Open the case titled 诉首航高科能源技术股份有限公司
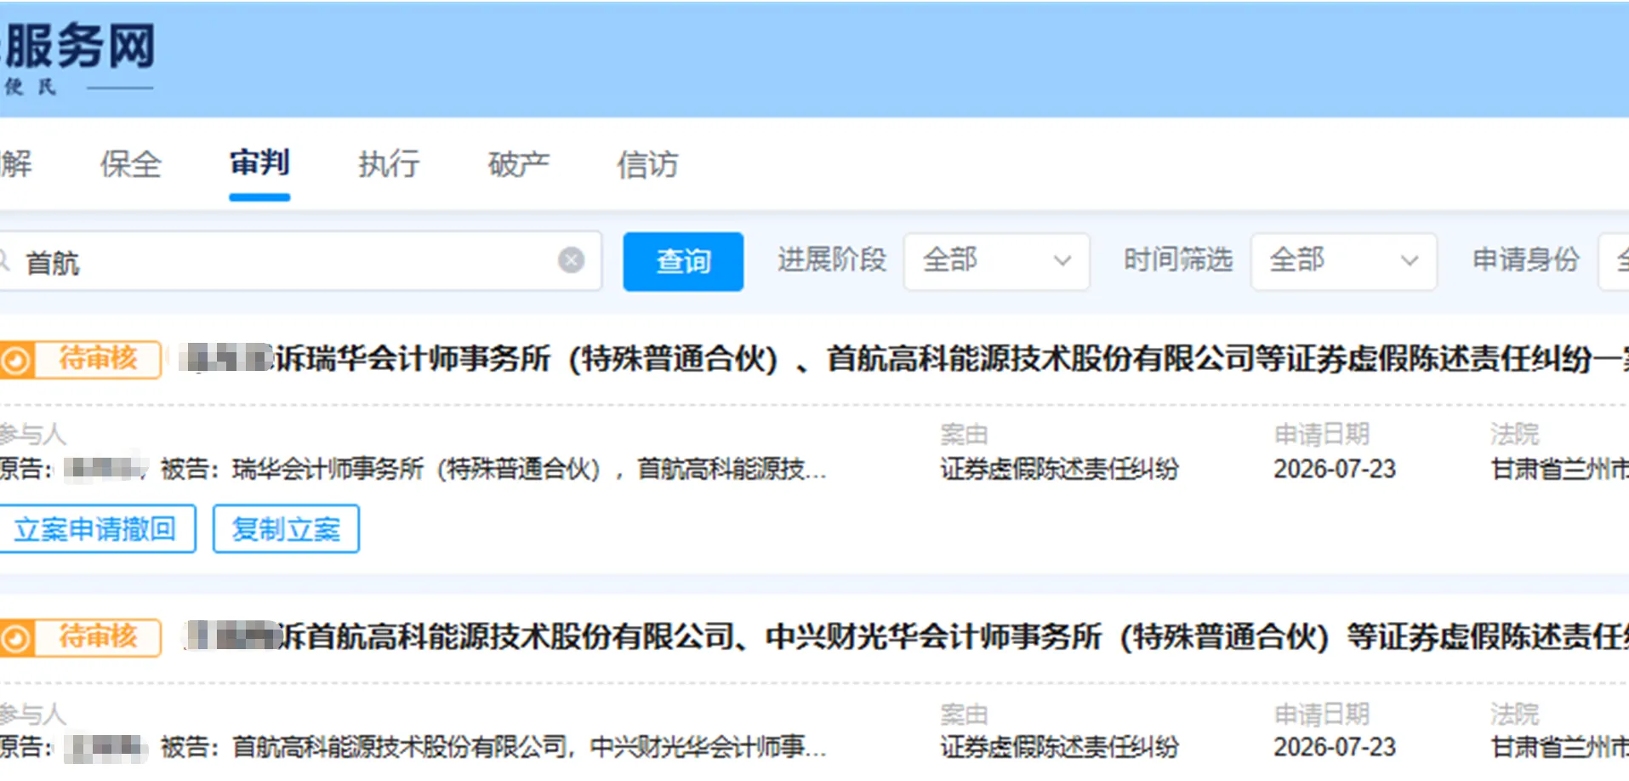Screen dimensions: 1629x781 click(x=906, y=636)
